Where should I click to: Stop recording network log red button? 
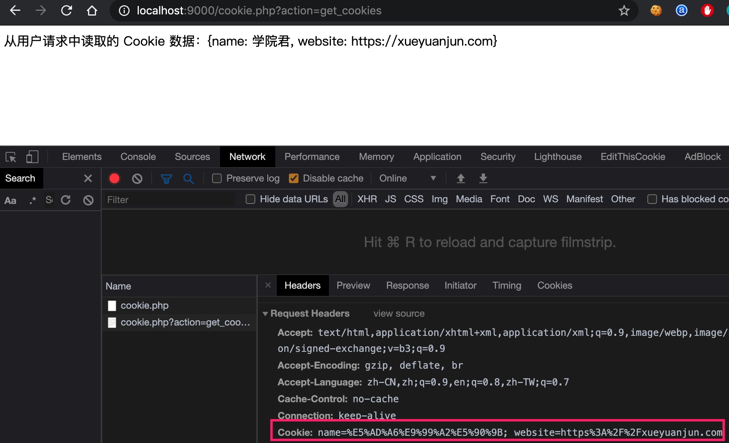[114, 178]
